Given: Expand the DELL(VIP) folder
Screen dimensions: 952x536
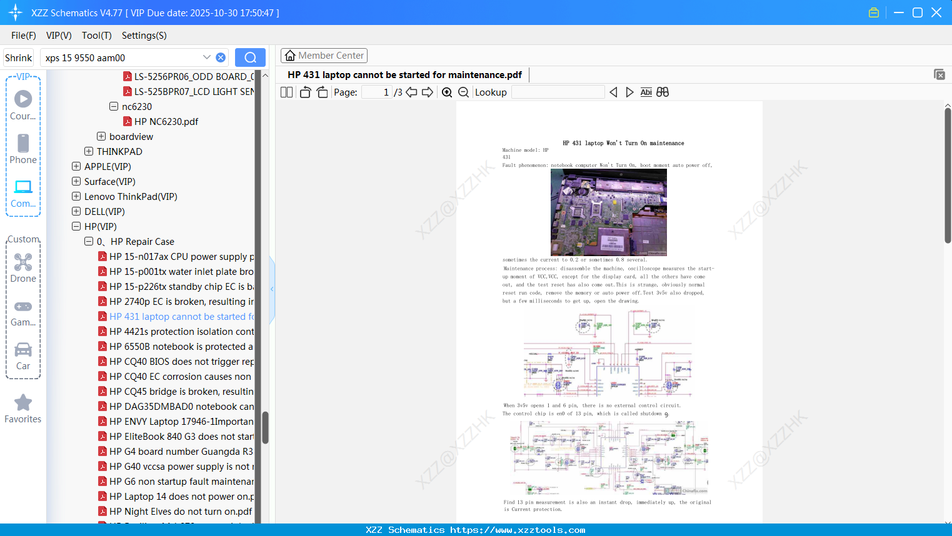Looking at the screenshot, I should [76, 211].
